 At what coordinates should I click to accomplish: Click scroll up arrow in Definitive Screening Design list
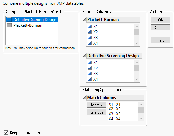pyautogui.click(x=137, y=63)
